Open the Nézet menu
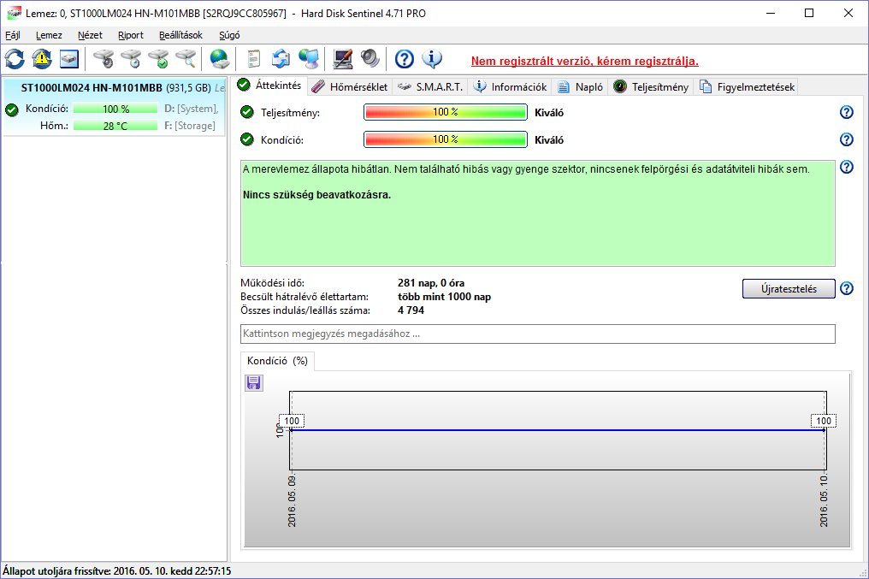Screen dimensions: 869x579 tap(90, 35)
